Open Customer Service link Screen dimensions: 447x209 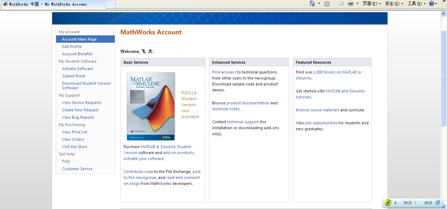tap(77, 169)
